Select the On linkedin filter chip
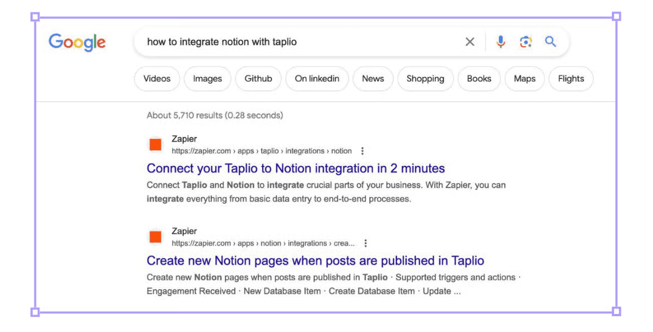Viewport: 653px width, 332px height. coord(317,79)
